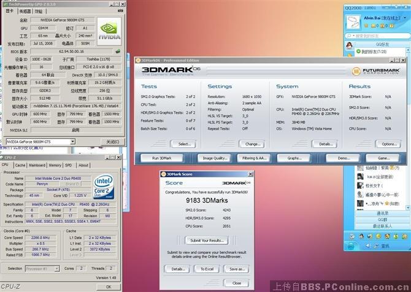Click the To Excel button

click(x=207, y=269)
